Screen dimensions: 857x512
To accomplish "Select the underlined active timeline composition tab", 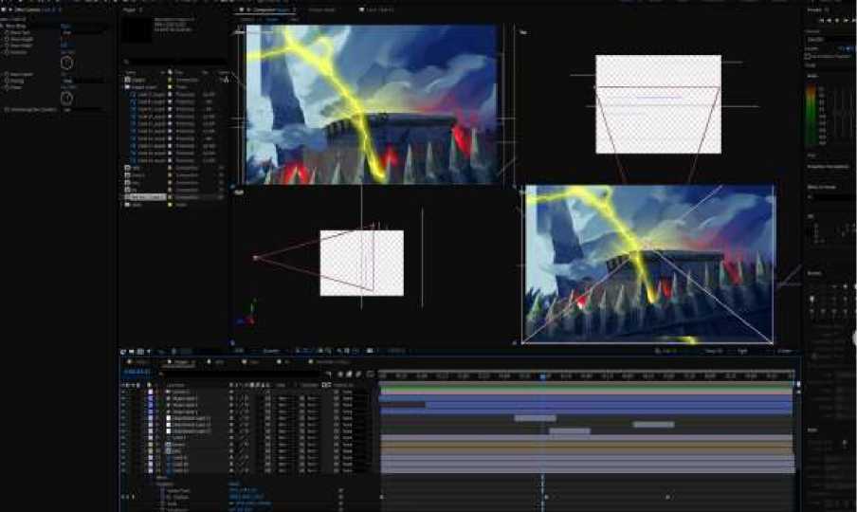I will [179, 362].
